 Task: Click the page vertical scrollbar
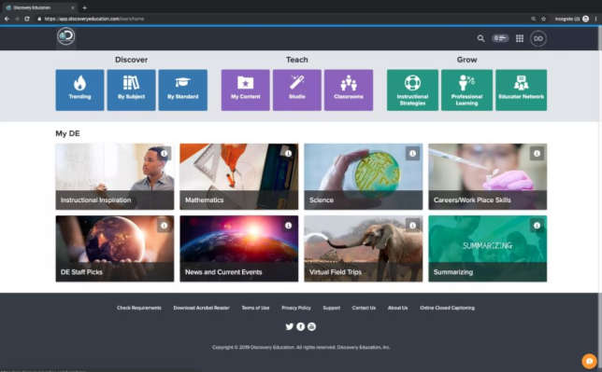600,198
